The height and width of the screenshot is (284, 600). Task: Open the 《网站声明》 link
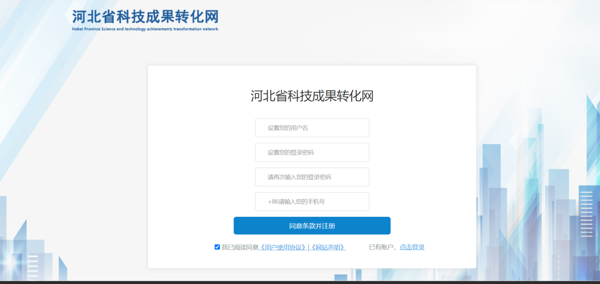click(x=328, y=247)
